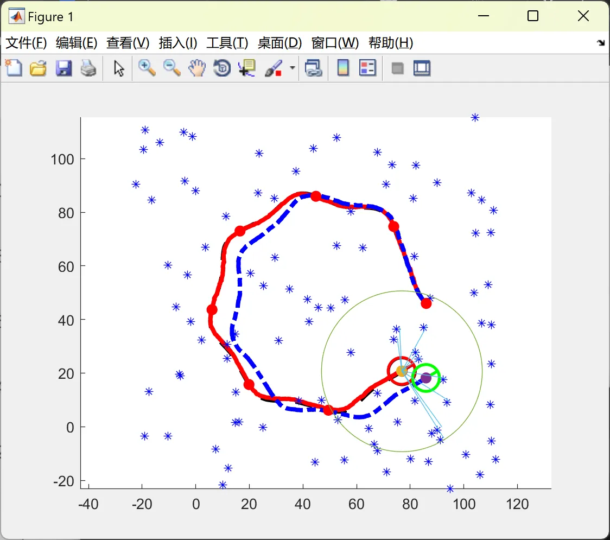Viewport: 610px width, 540px height.
Task: Click the dock figure arrow
Action: (601, 43)
